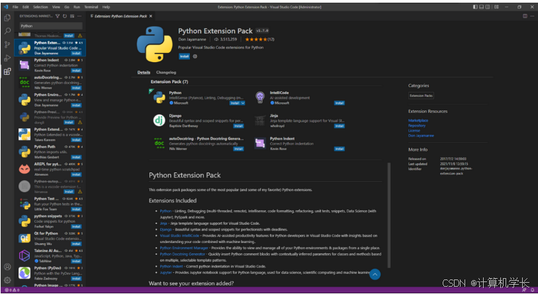
Task: Select Qt for Python extension icon
Action: click(24, 238)
